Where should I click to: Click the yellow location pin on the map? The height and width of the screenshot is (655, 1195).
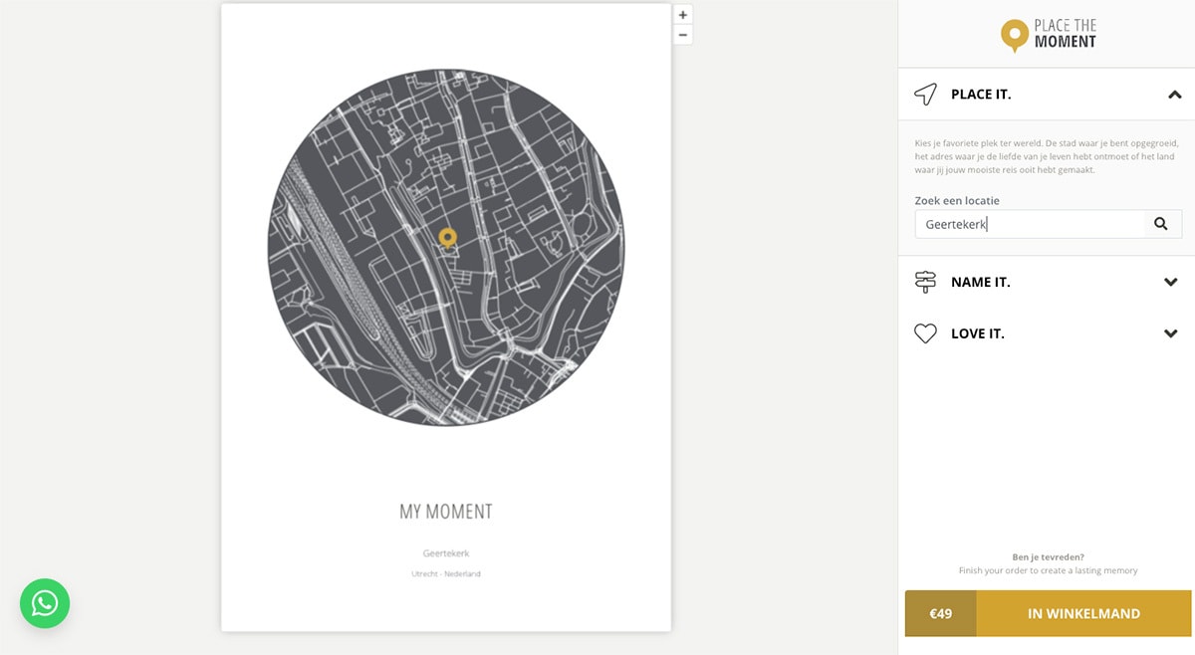448,237
